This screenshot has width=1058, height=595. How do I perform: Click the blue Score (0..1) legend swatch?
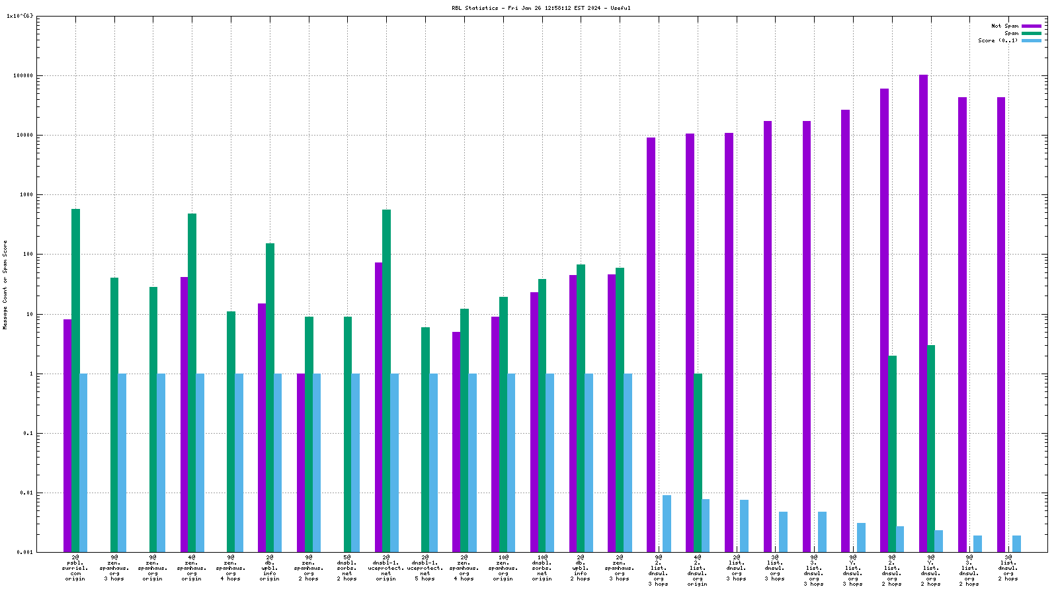point(1031,40)
